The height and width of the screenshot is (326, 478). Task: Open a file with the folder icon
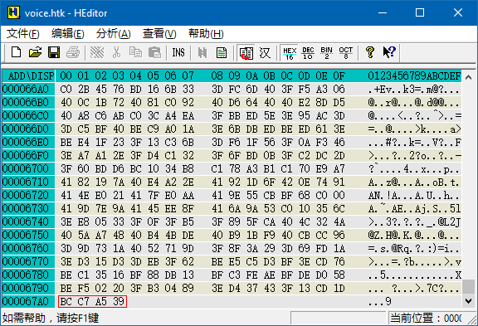coord(35,52)
